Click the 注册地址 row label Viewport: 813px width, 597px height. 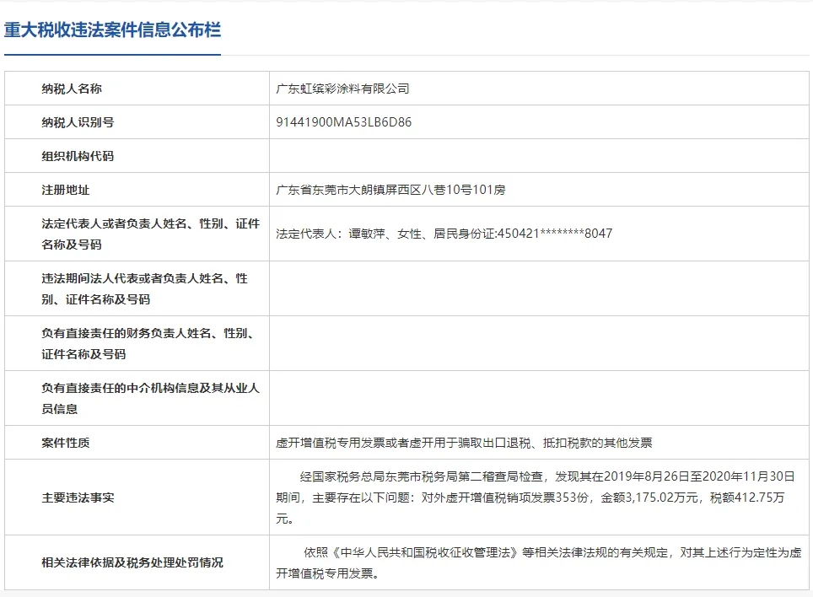point(66,190)
